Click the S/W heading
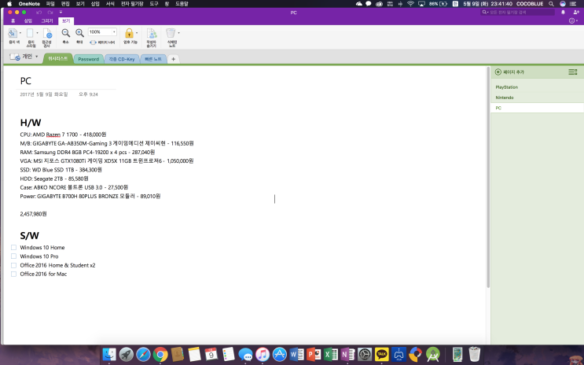This screenshot has height=365, width=584. click(x=29, y=236)
